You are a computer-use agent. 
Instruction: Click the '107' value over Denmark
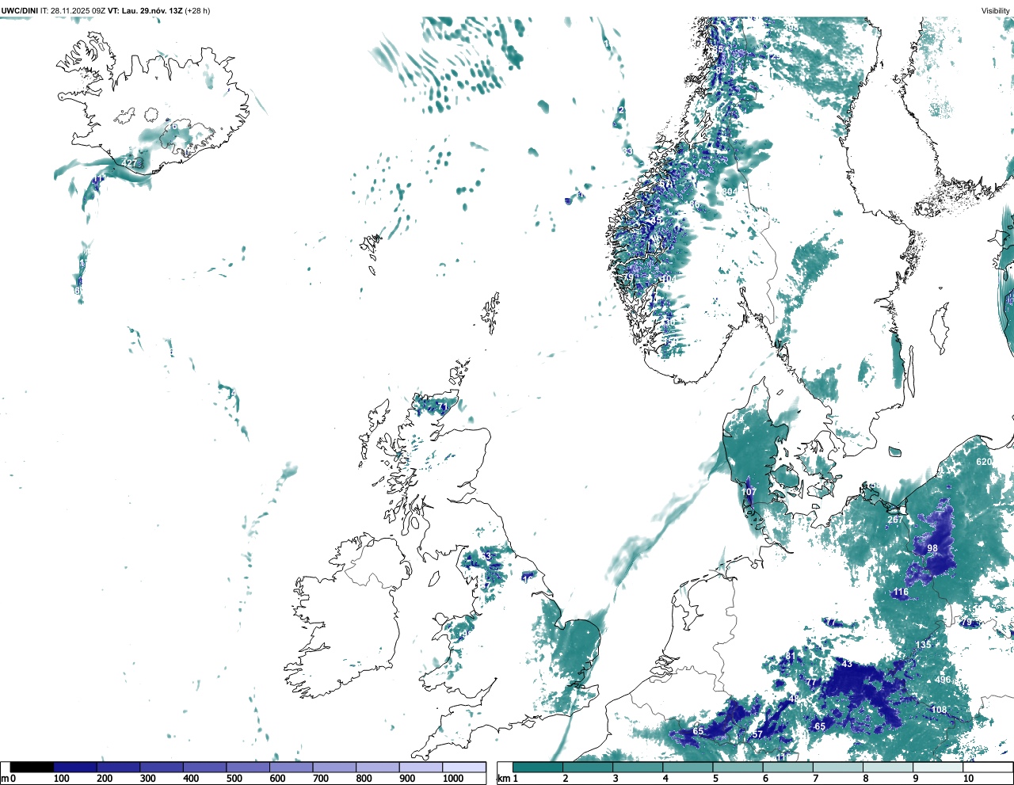(749, 492)
